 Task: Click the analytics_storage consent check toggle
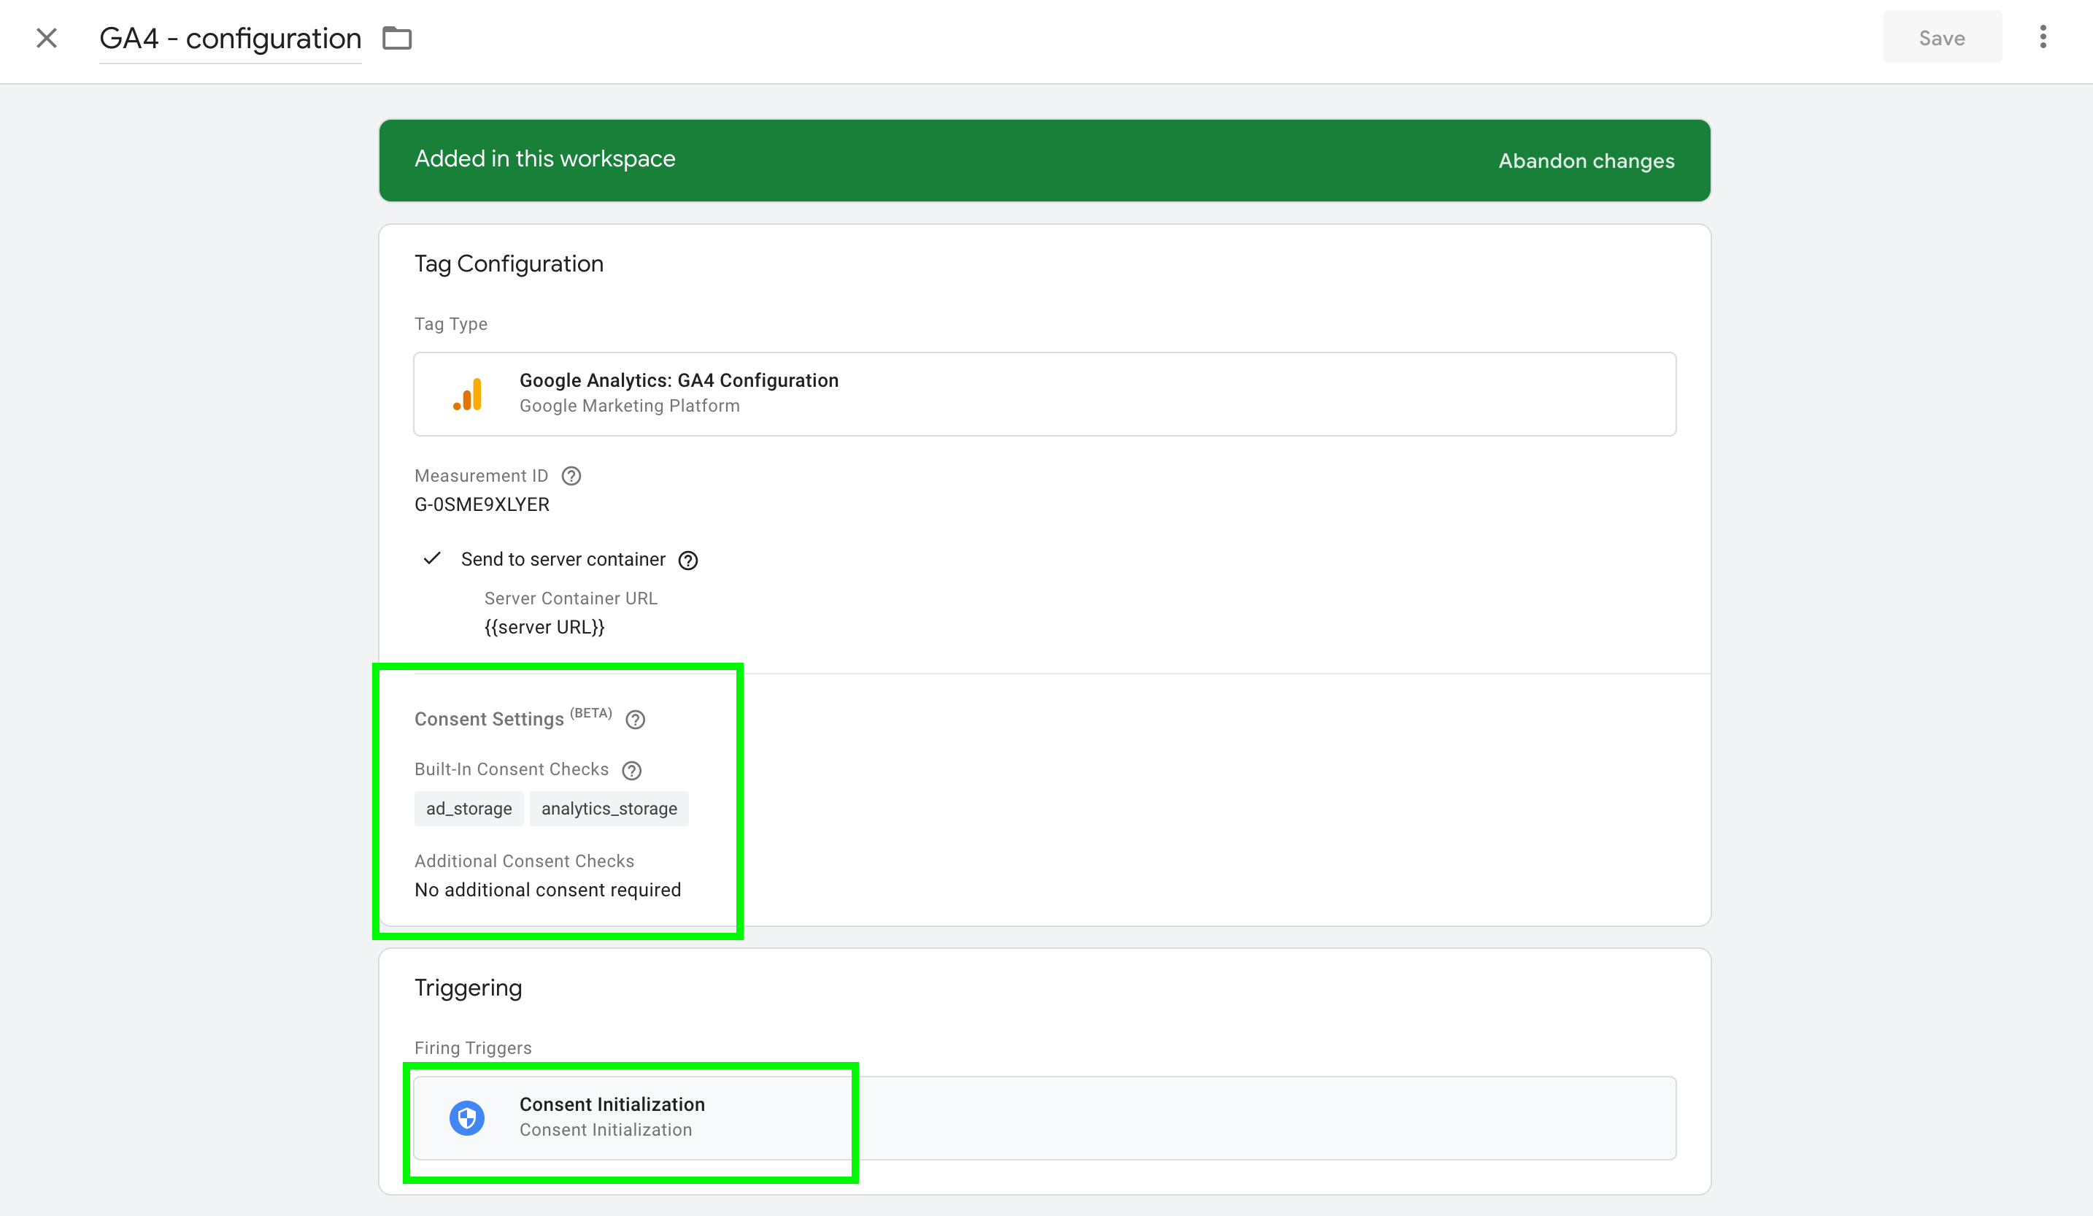(x=609, y=808)
